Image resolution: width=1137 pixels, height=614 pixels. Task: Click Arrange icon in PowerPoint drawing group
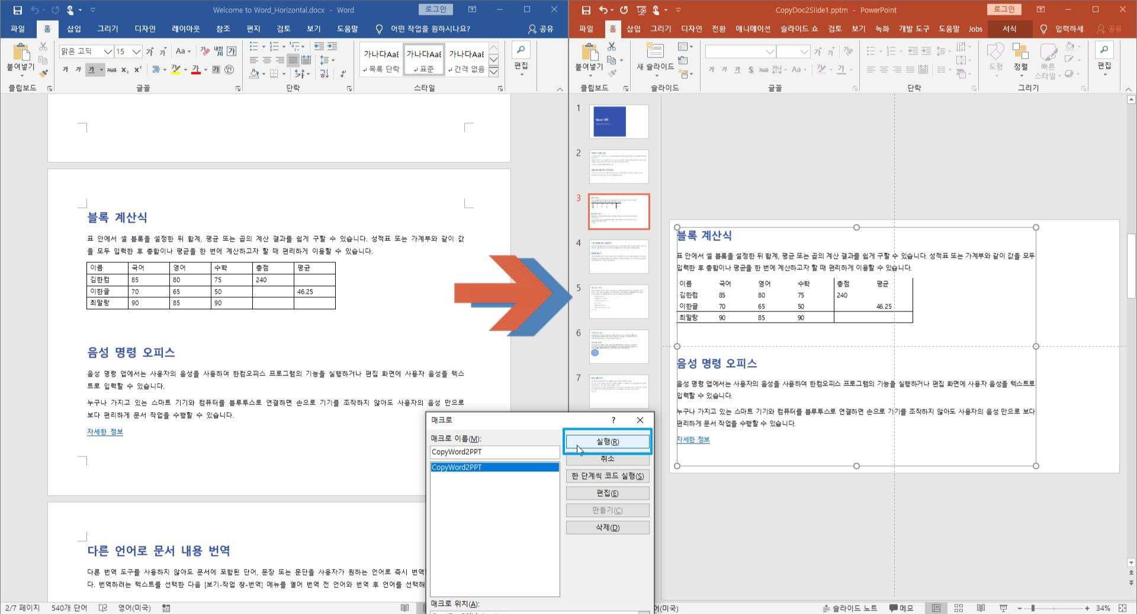click(1020, 52)
